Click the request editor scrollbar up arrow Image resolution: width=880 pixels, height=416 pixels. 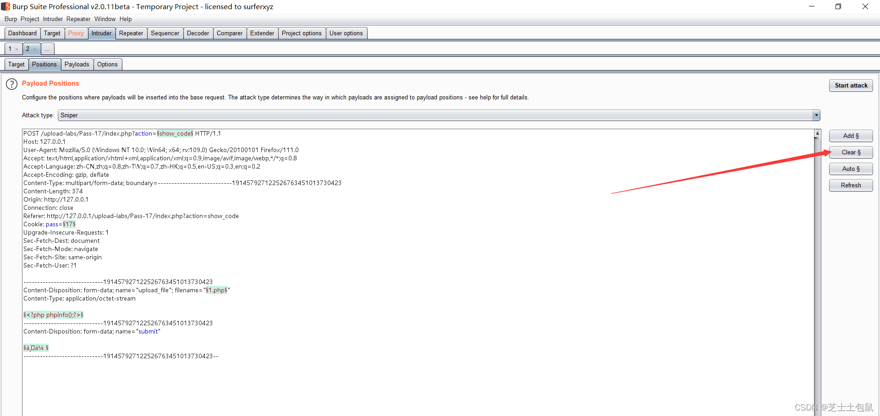coord(817,133)
